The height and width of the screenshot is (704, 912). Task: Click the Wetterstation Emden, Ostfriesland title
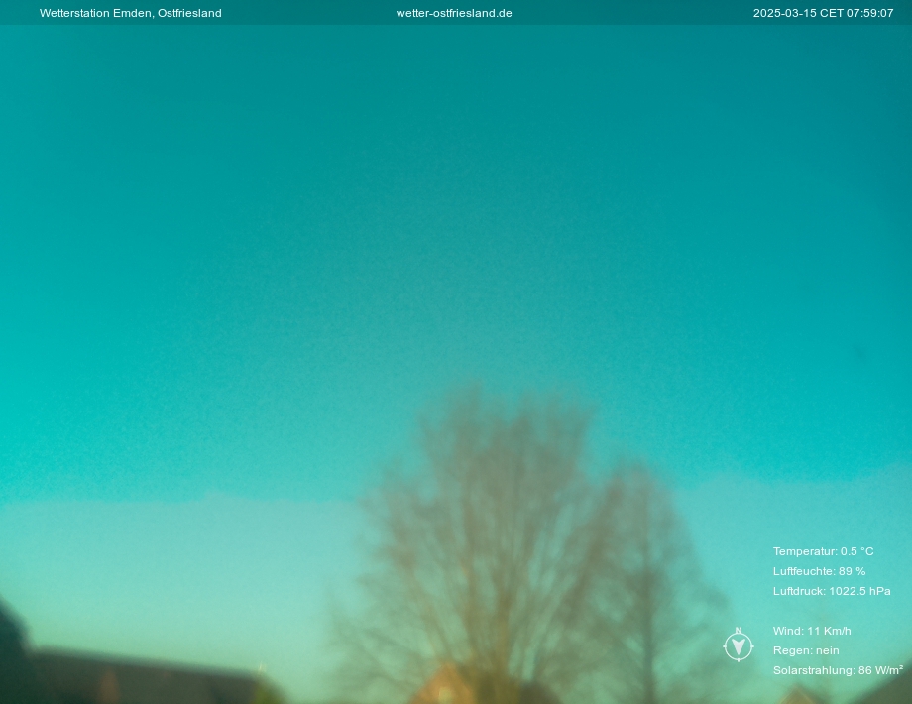130,13
